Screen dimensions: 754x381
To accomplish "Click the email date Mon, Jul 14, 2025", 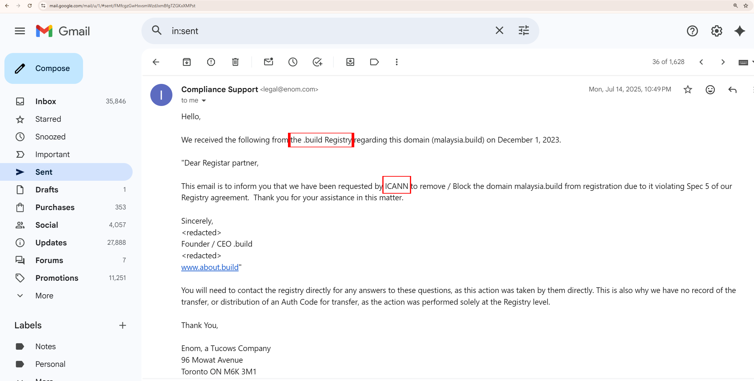I will [x=630, y=89].
